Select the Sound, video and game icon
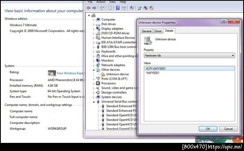 (x=98, y=88)
